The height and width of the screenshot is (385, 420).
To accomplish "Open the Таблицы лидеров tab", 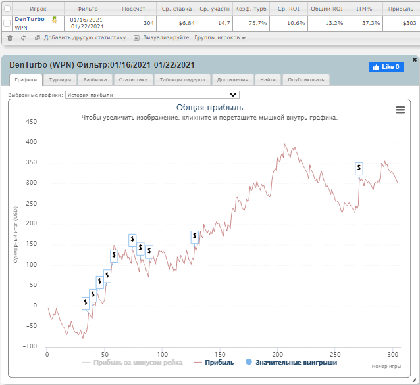I will tap(182, 80).
